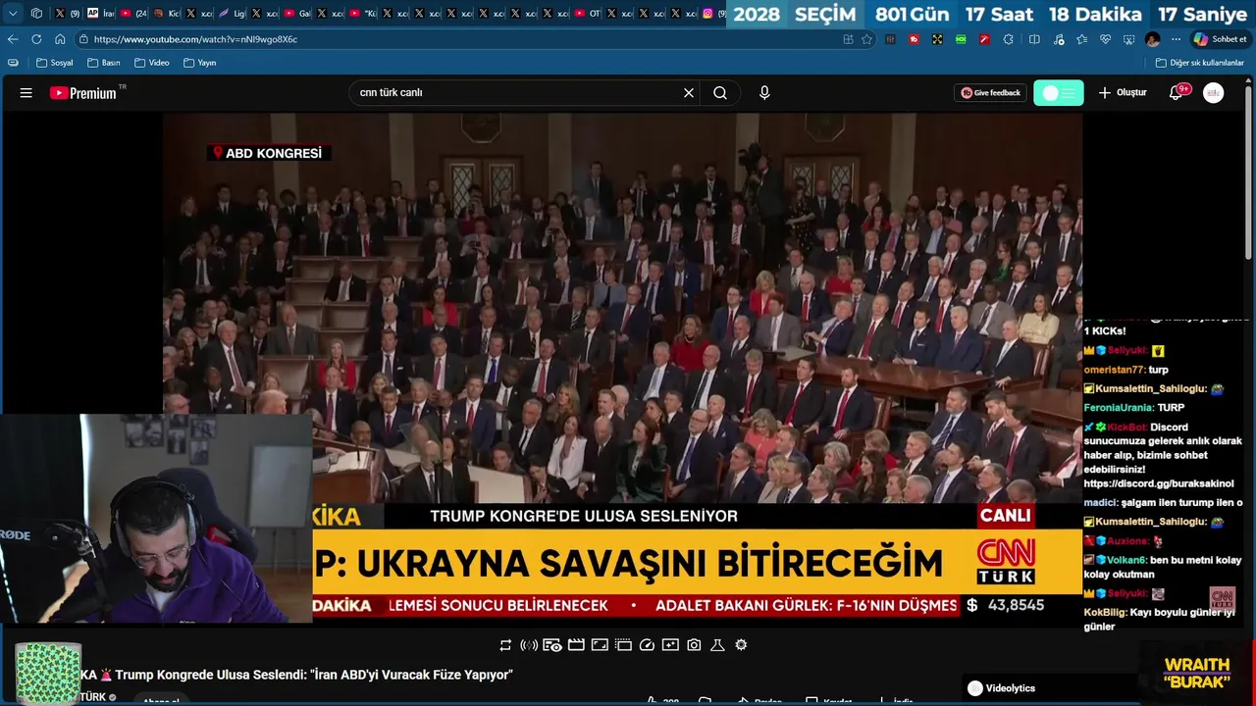Go to browser home page icon
The width and height of the screenshot is (1256, 706).
(x=60, y=39)
